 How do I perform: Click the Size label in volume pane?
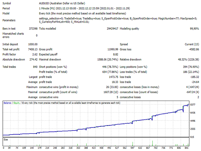point(6,140)
